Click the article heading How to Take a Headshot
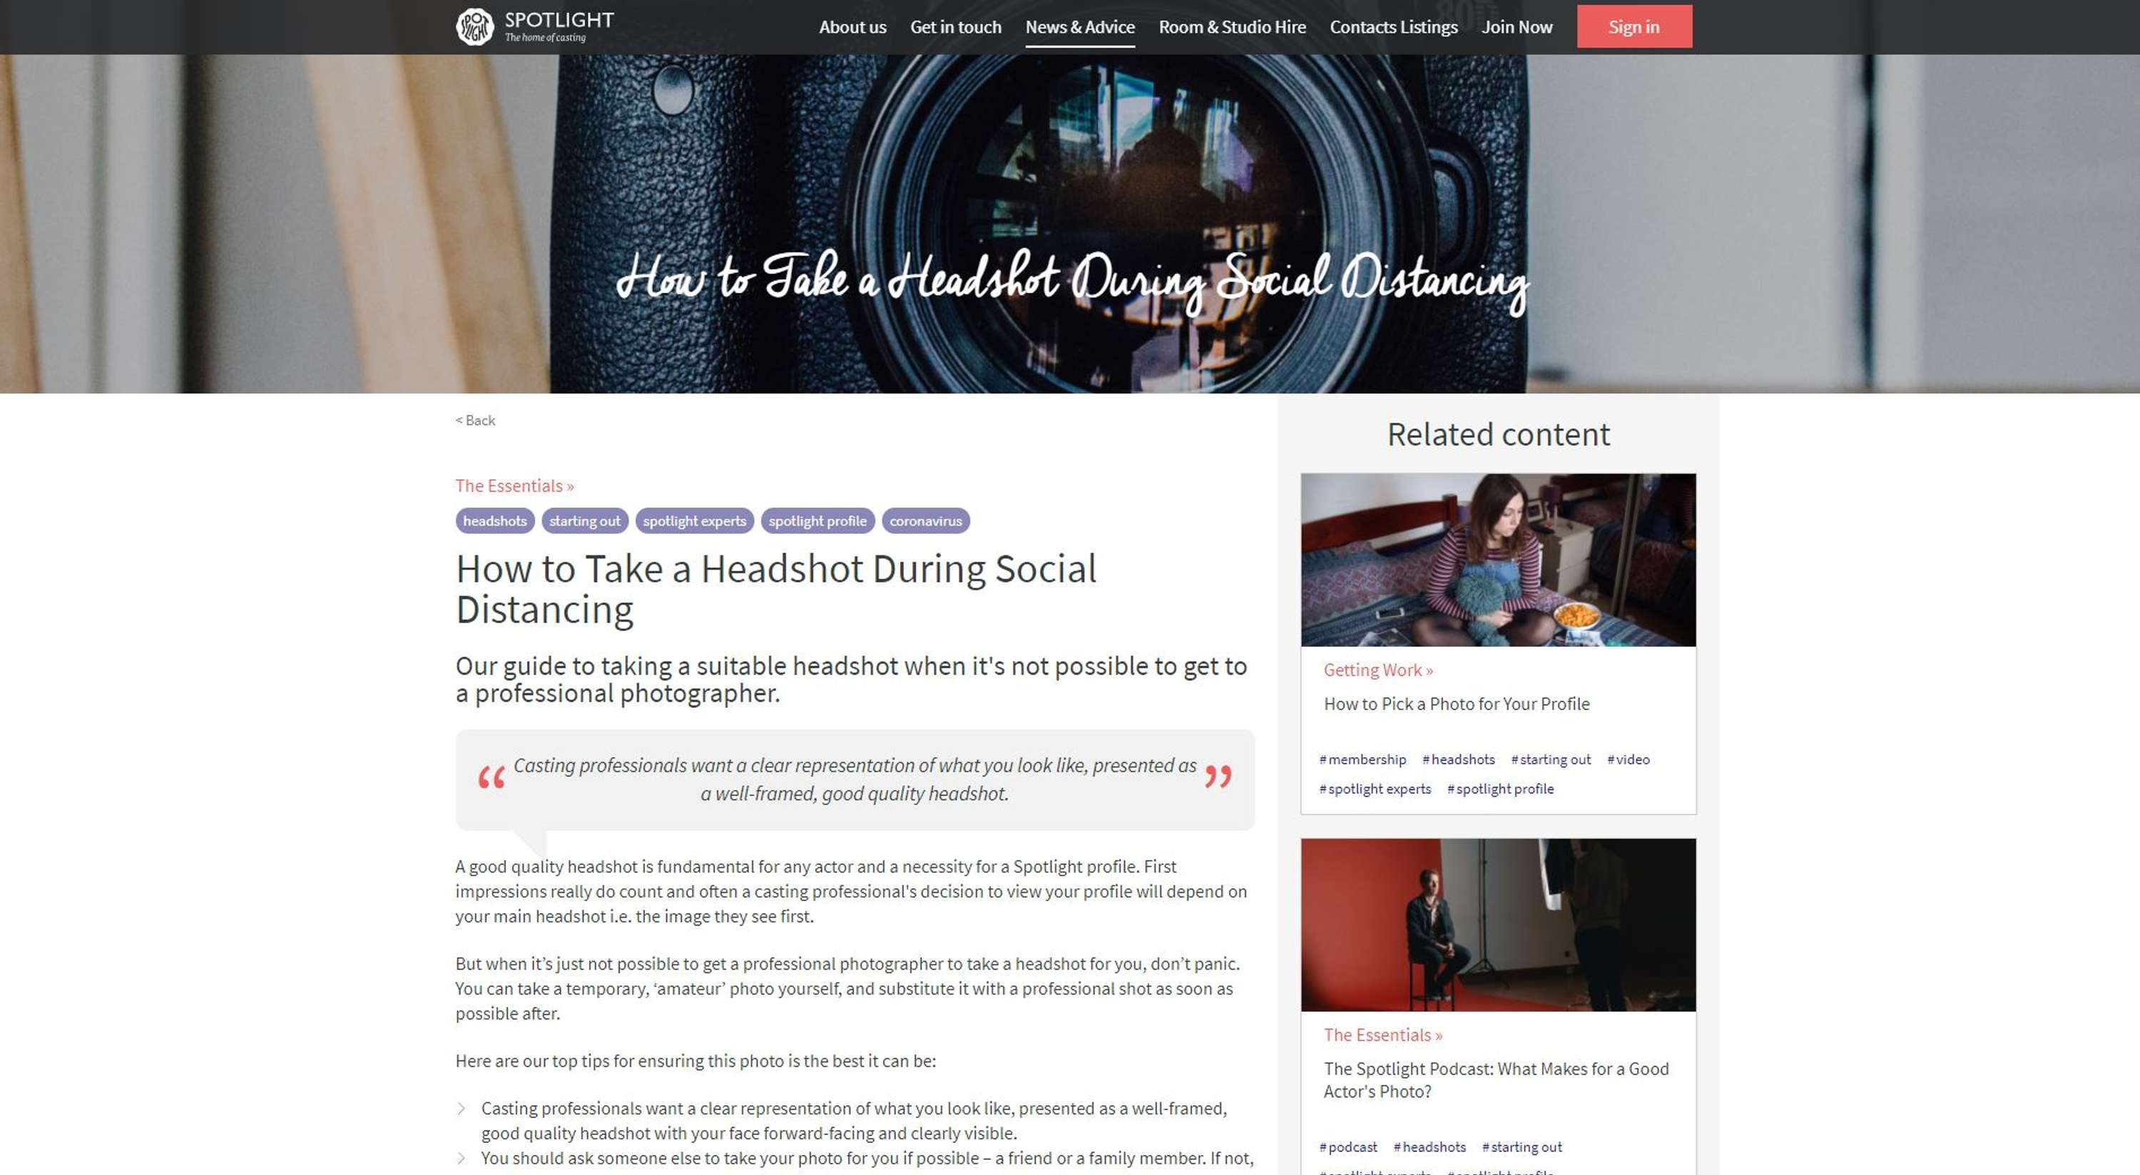 [776, 590]
